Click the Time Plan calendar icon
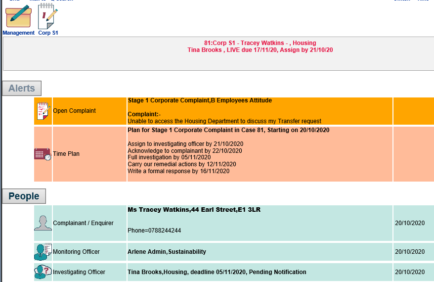Viewport: 434px width, 282px height. pos(43,154)
